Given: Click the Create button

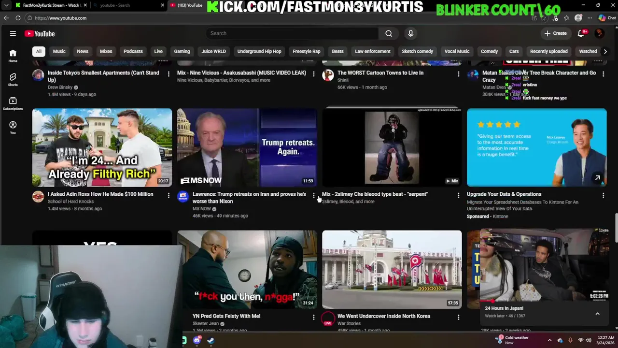Looking at the screenshot, I should coord(556,33).
